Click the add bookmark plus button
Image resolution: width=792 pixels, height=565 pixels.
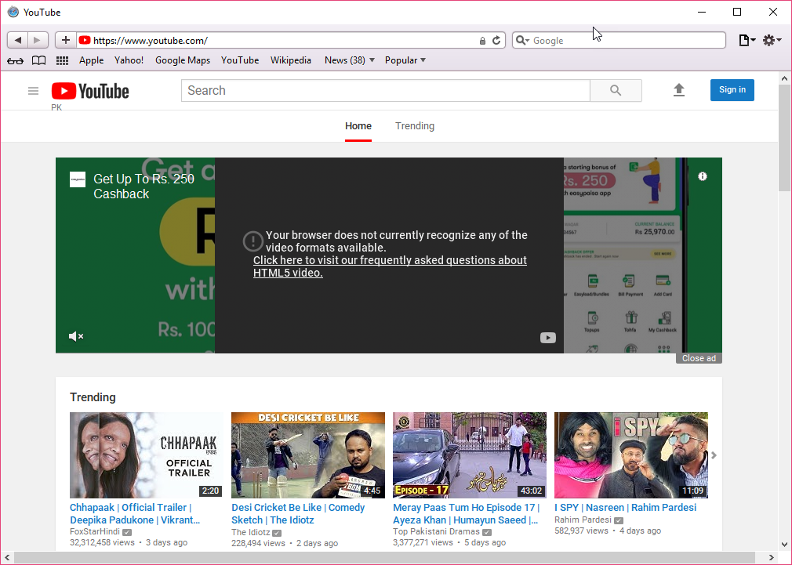pyautogui.click(x=66, y=40)
